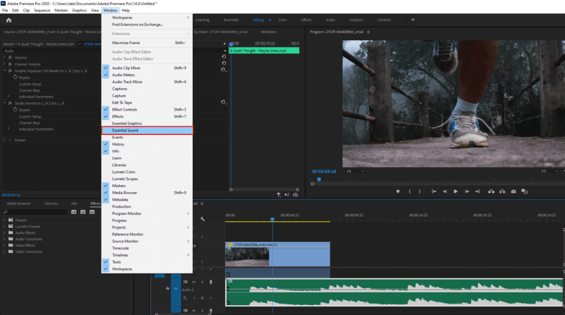565x315 pixels.
Task: Switch to the Color workspace tab
Action: pos(282,20)
